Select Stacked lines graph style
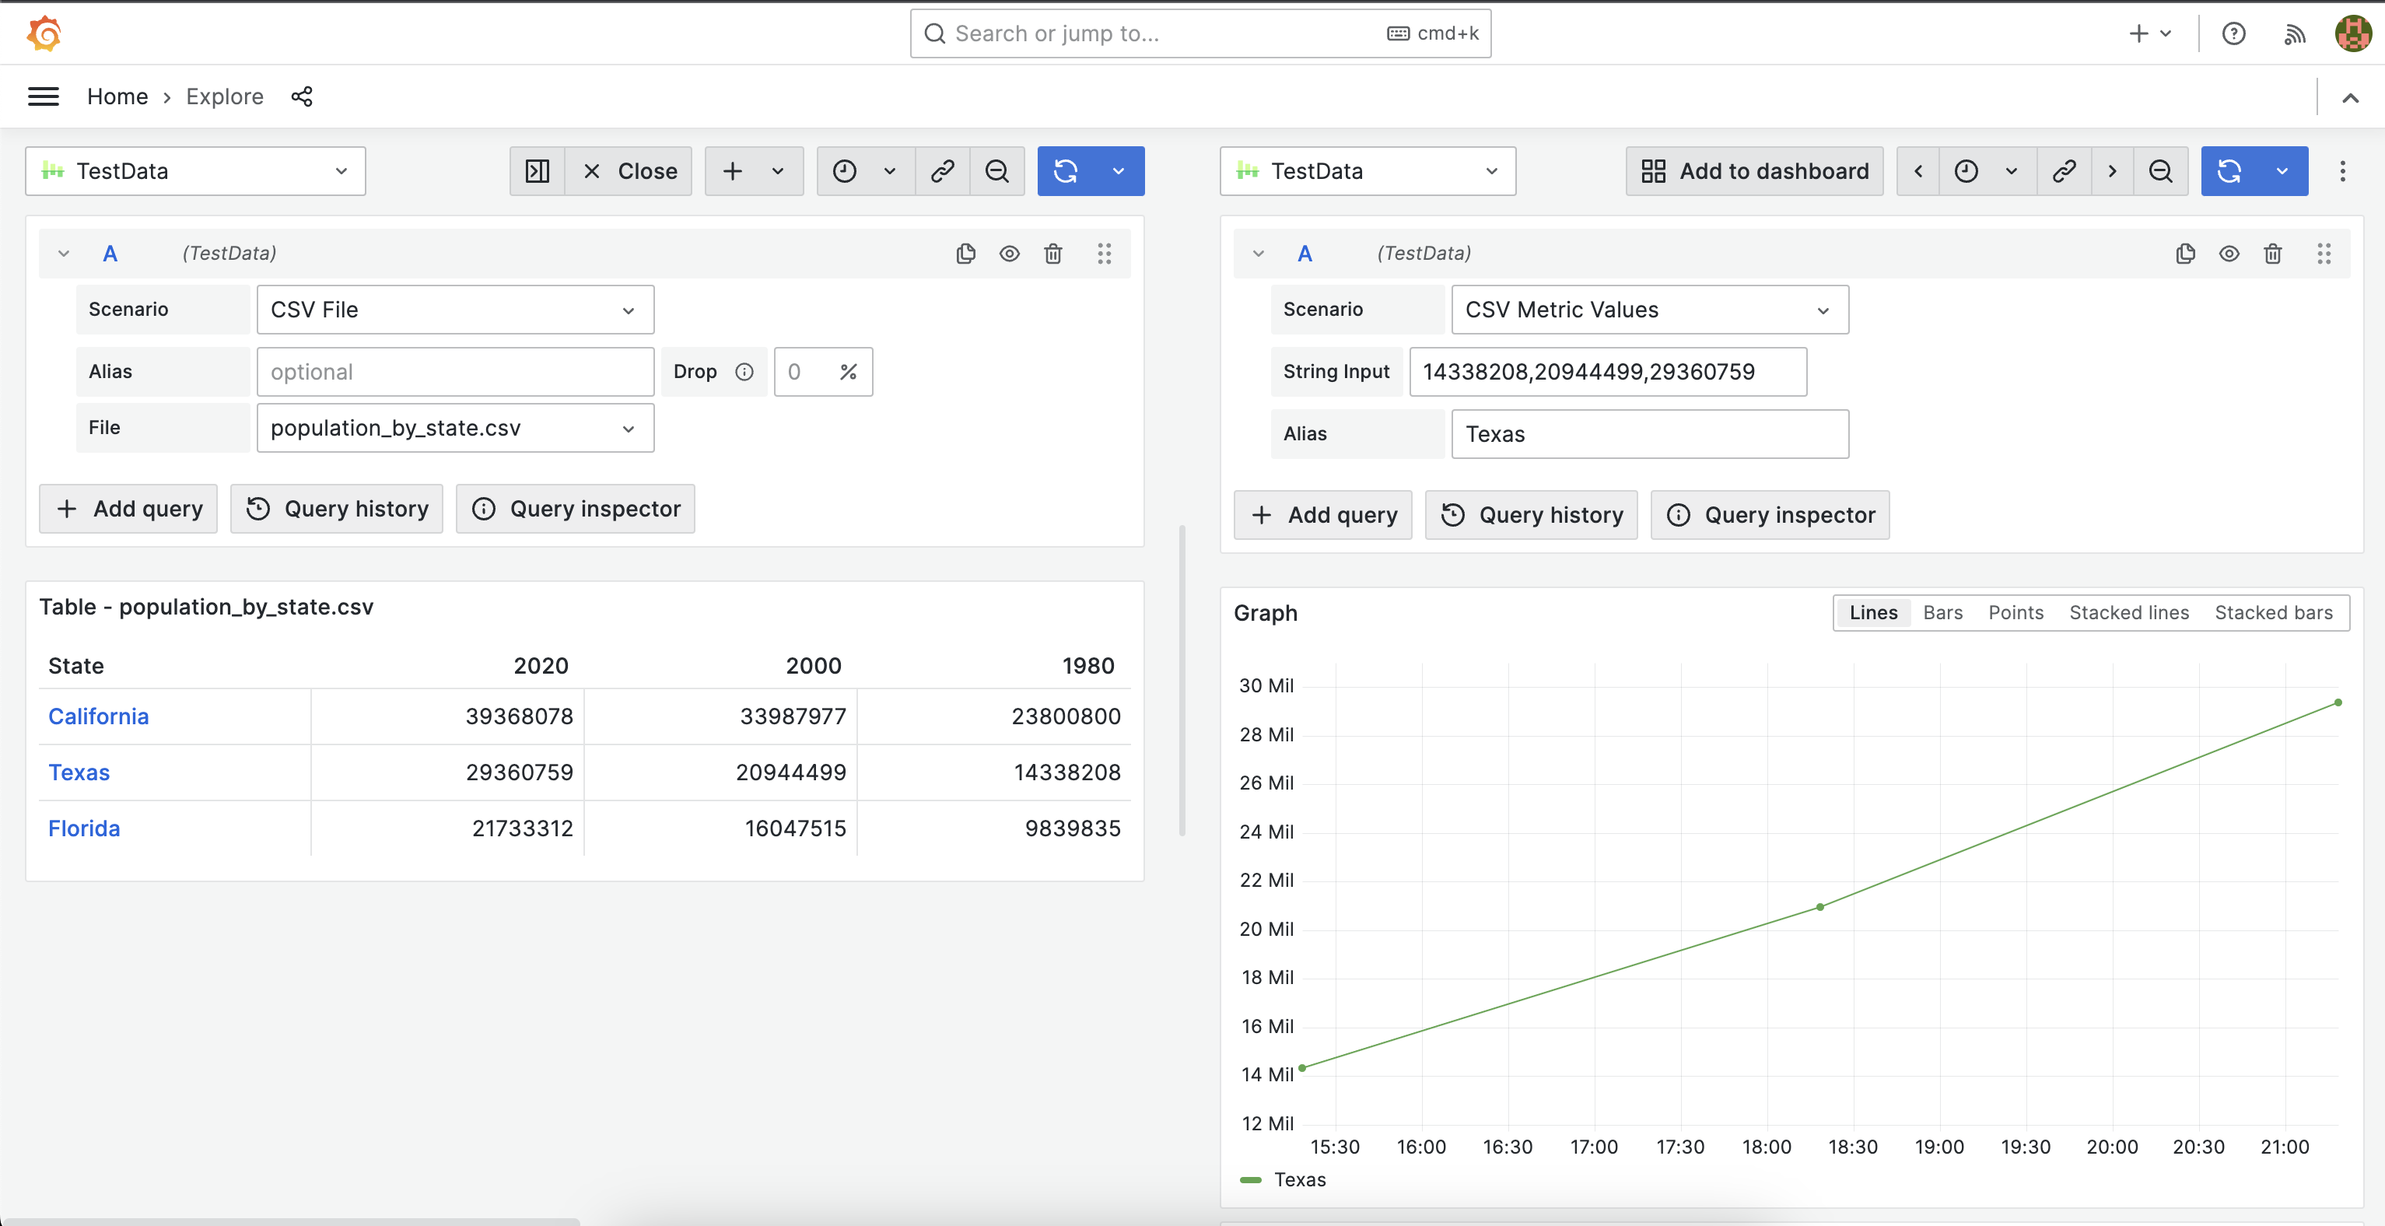 pyautogui.click(x=2128, y=613)
